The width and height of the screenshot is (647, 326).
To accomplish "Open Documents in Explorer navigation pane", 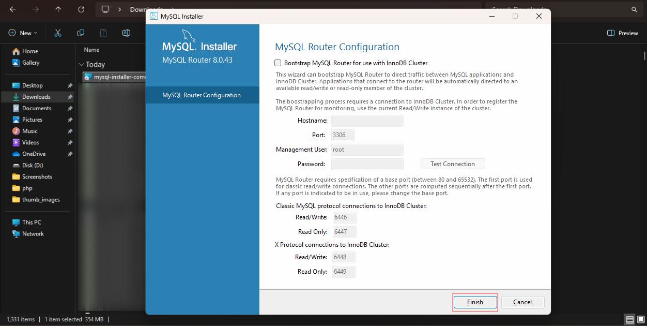I will coord(36,108).
